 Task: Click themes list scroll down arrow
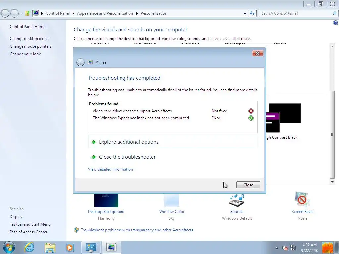[x=332, y=182]
